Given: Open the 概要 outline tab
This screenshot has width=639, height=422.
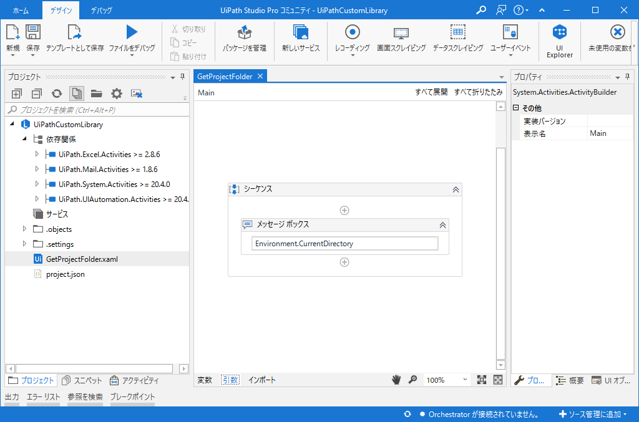Looking at the screenshot, I should [570, 380].
